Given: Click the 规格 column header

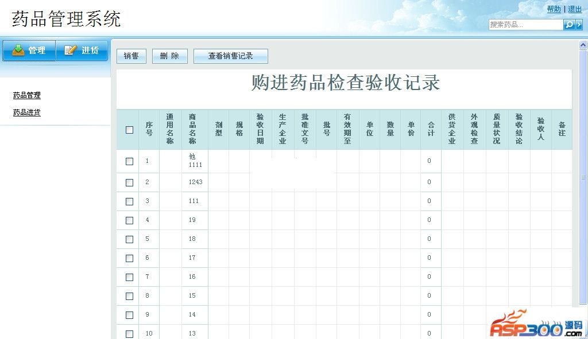Looking at the screenshot, I should pos(239,129).
